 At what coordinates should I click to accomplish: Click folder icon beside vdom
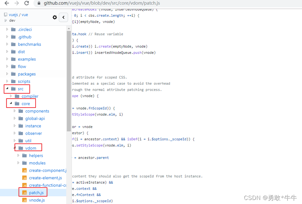point(20,148)
